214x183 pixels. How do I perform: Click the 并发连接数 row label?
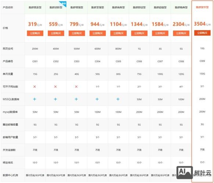tap(9, 150)
